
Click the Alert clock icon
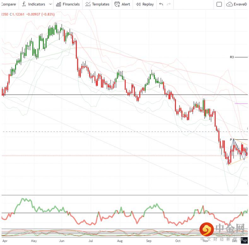point(117,4)
